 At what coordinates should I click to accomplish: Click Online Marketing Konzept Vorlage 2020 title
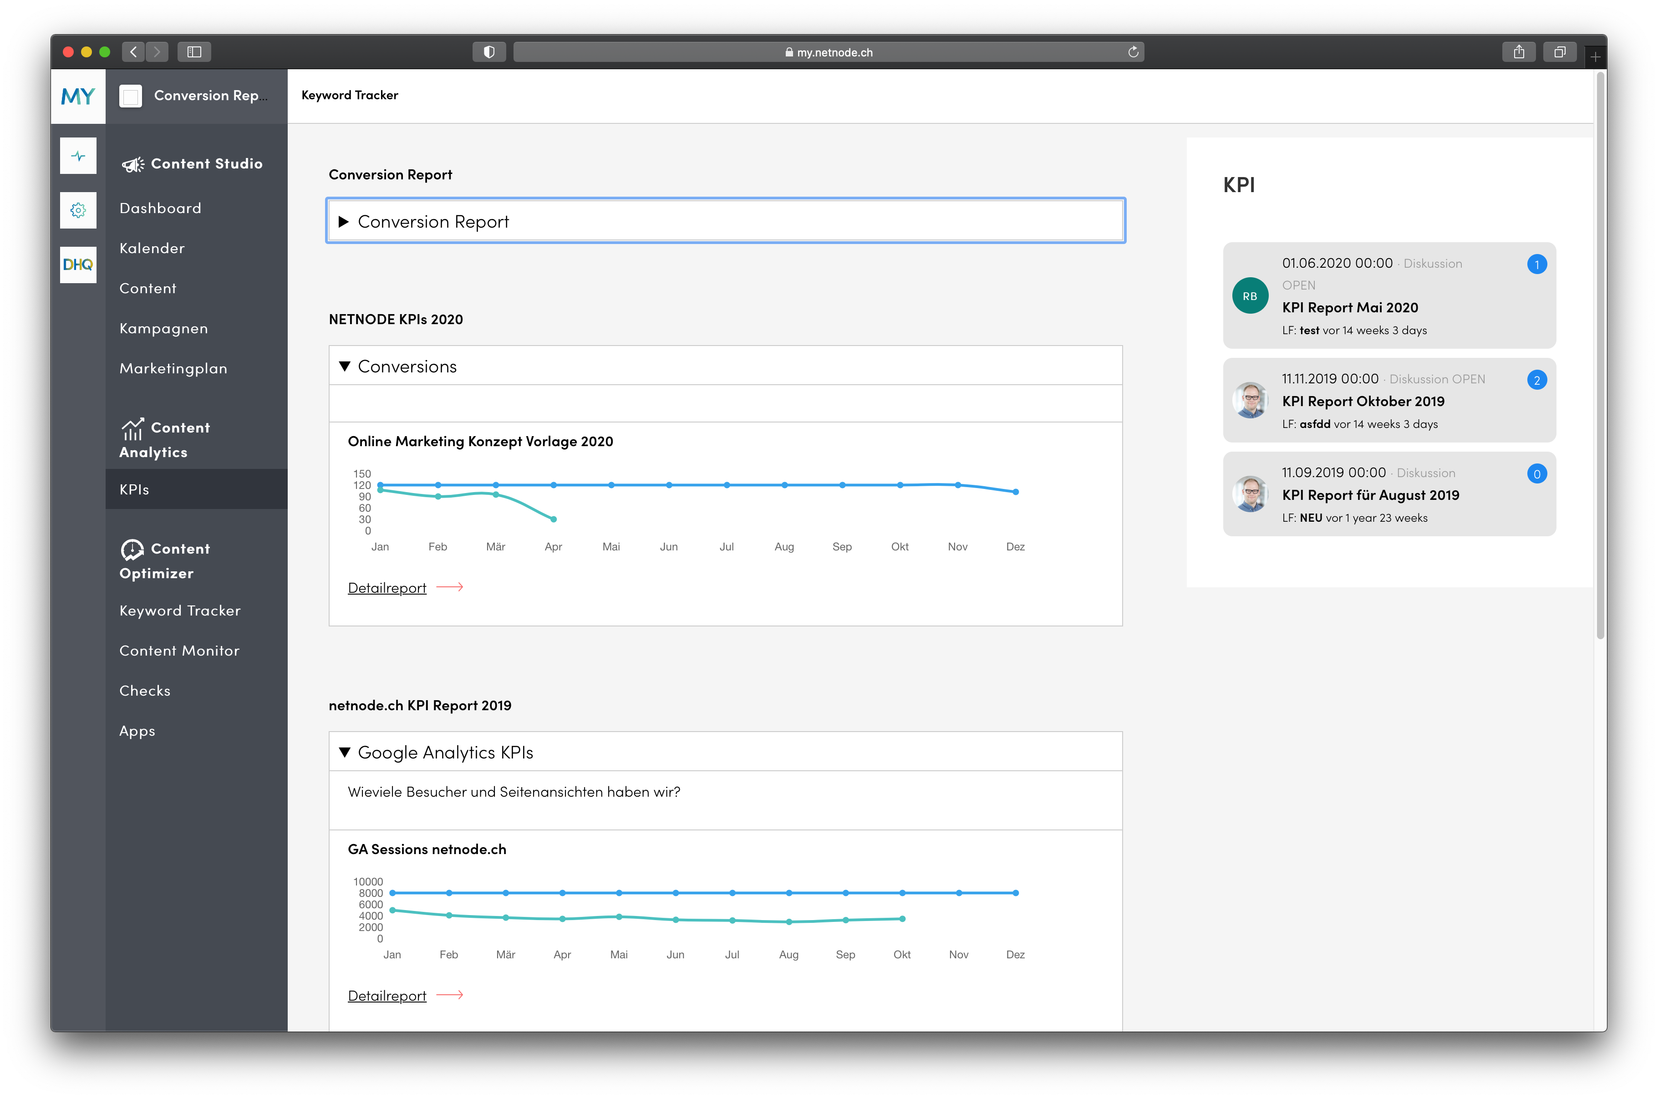(x=480, y=442)
